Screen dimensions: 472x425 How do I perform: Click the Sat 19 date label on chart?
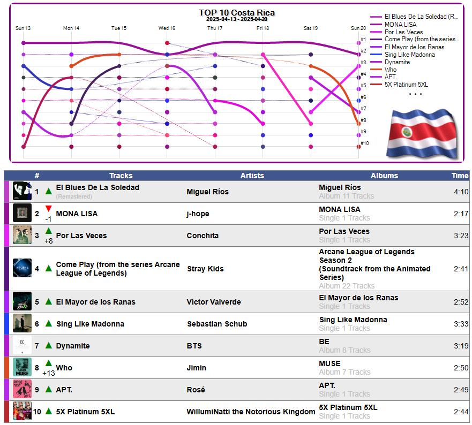pyautogui.click(x=311, y=28)
